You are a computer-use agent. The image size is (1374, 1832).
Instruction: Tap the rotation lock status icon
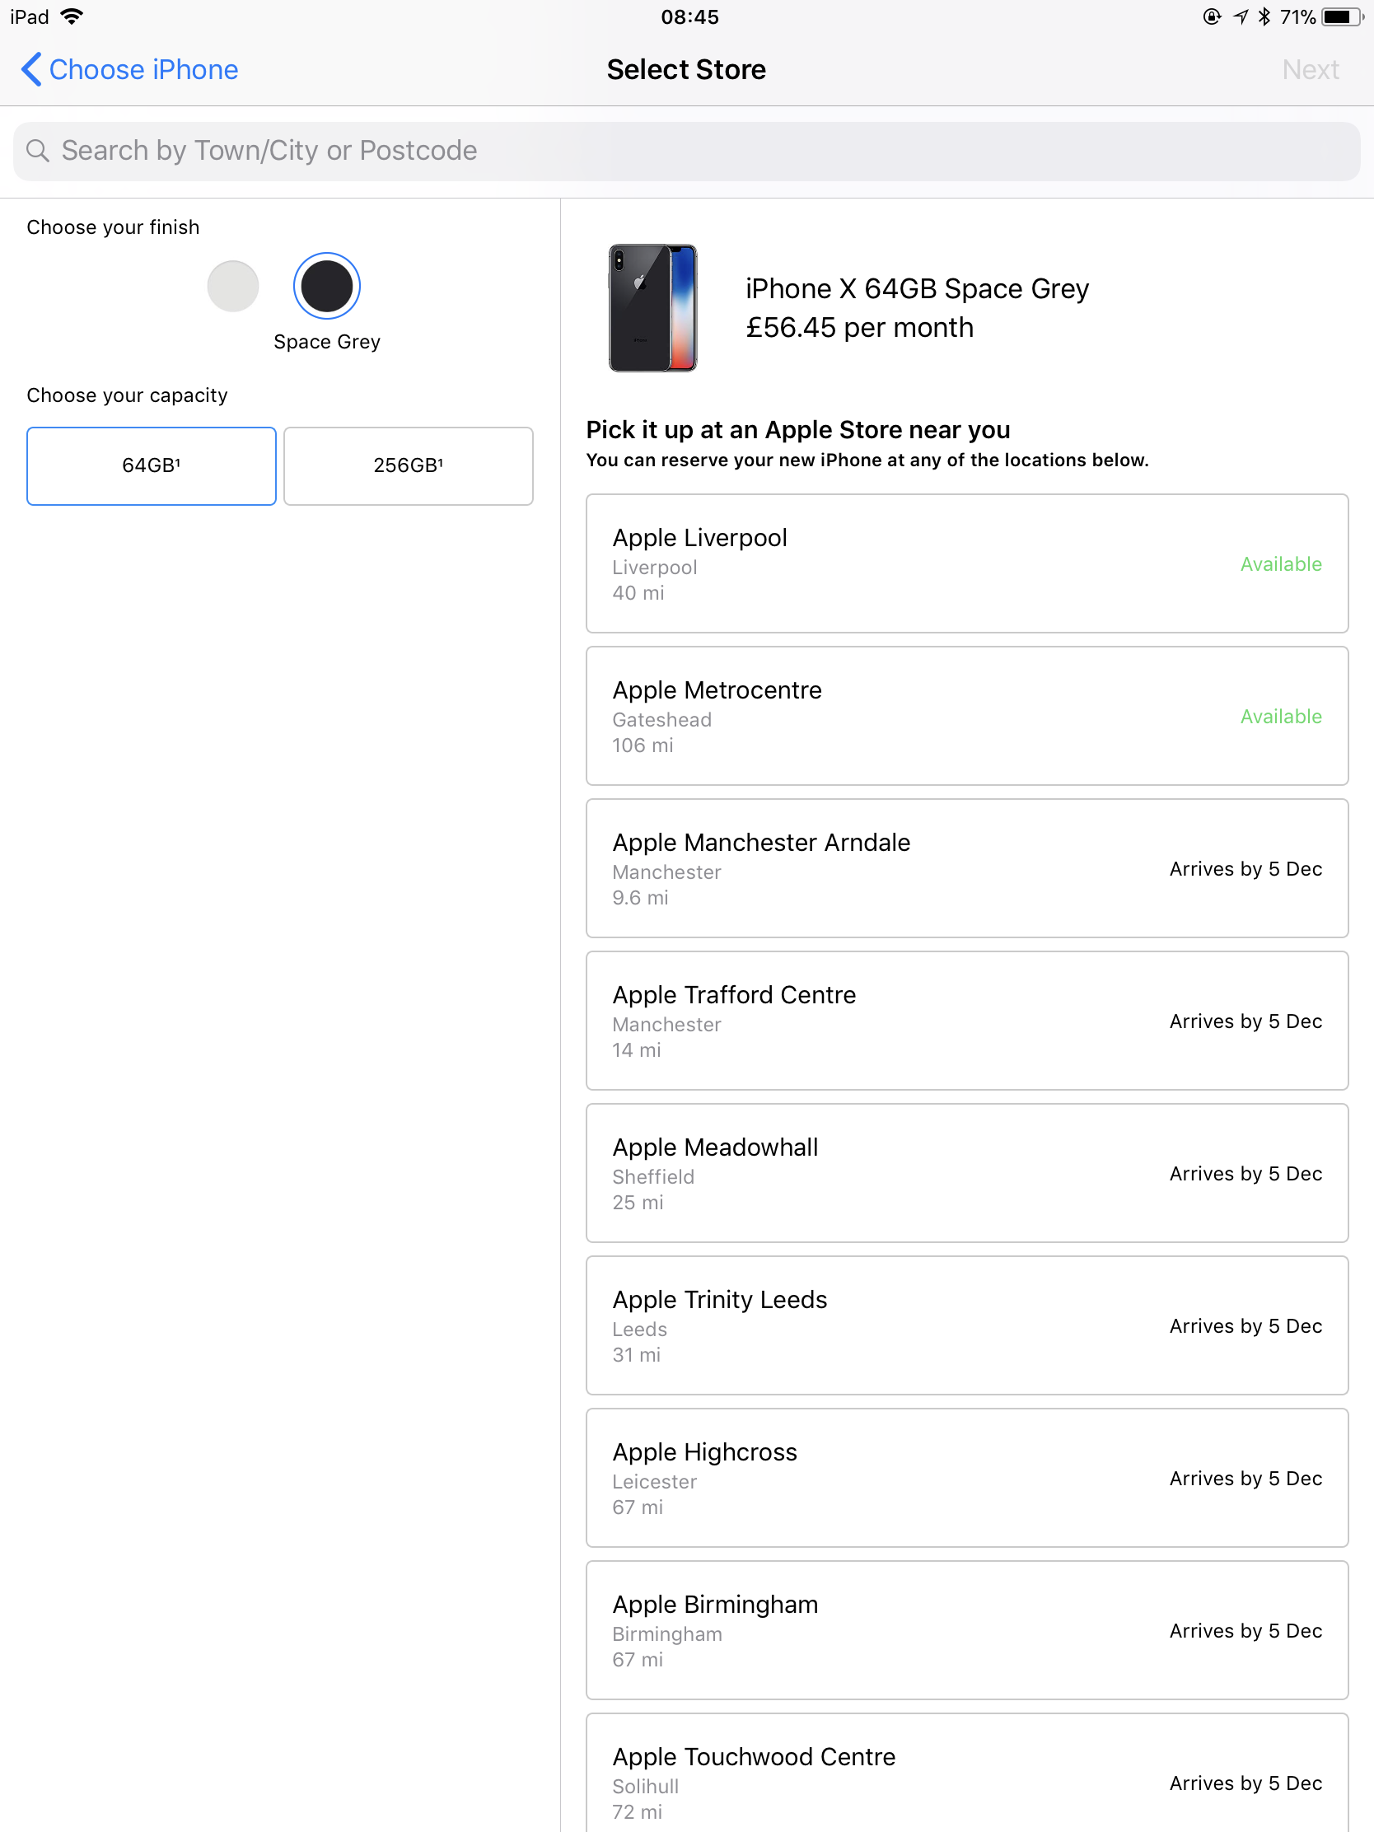[x=1212, y=16]
